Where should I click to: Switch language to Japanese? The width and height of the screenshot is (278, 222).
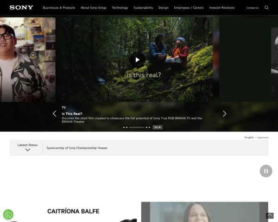(263, 137)
